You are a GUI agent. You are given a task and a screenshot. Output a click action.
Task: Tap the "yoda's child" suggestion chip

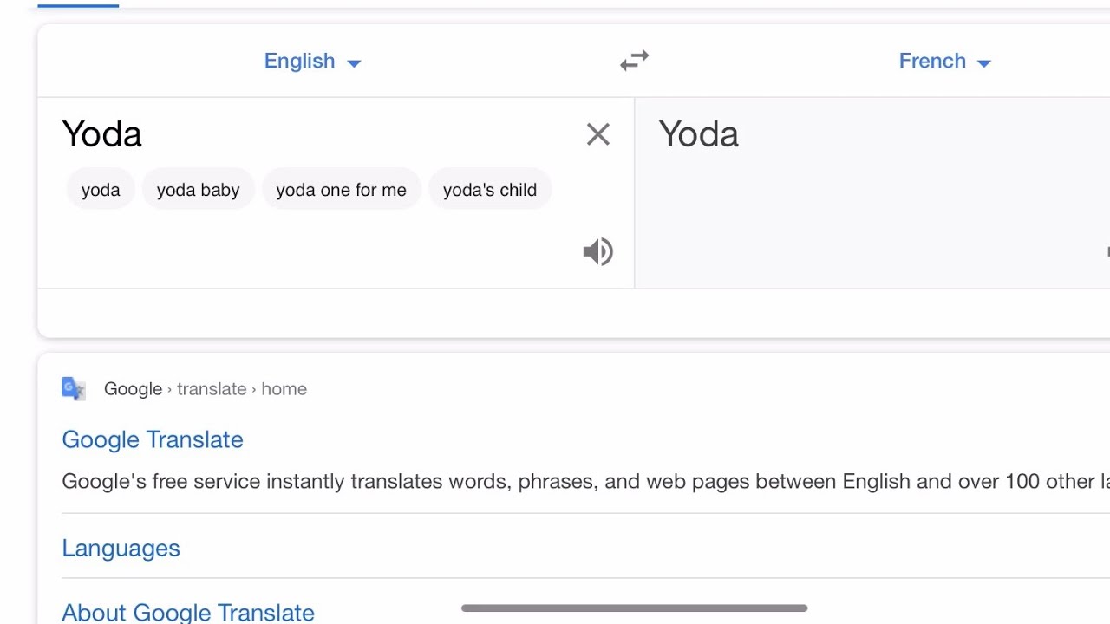tap(489, 190)
